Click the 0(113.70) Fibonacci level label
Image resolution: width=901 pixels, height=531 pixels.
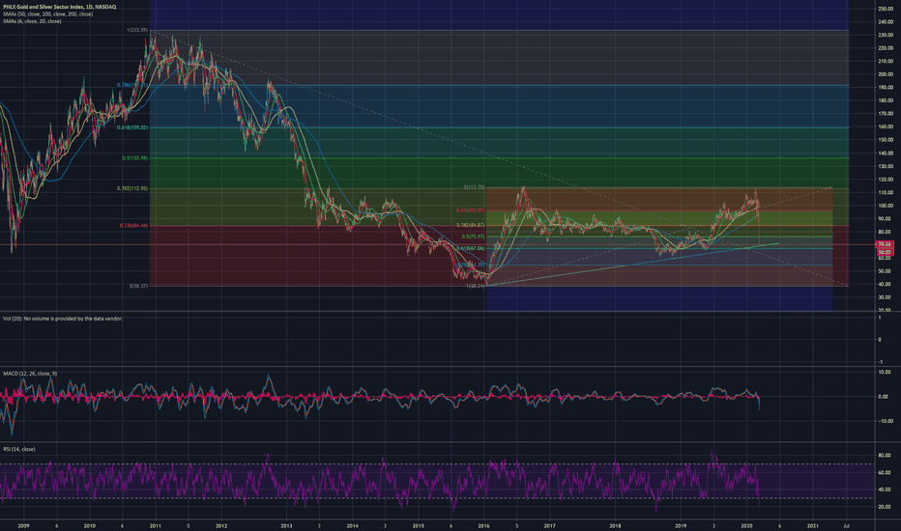(x=474, y=187)
